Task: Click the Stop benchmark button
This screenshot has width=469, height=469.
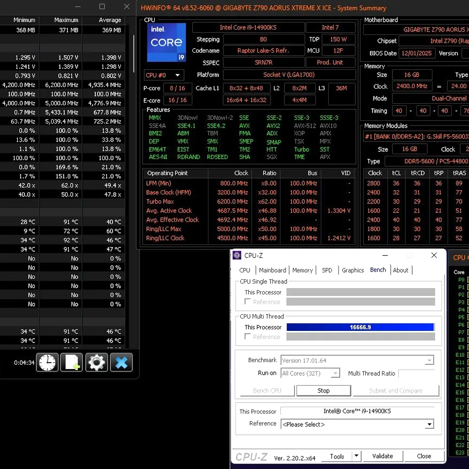Action: [x=323, y=390]
